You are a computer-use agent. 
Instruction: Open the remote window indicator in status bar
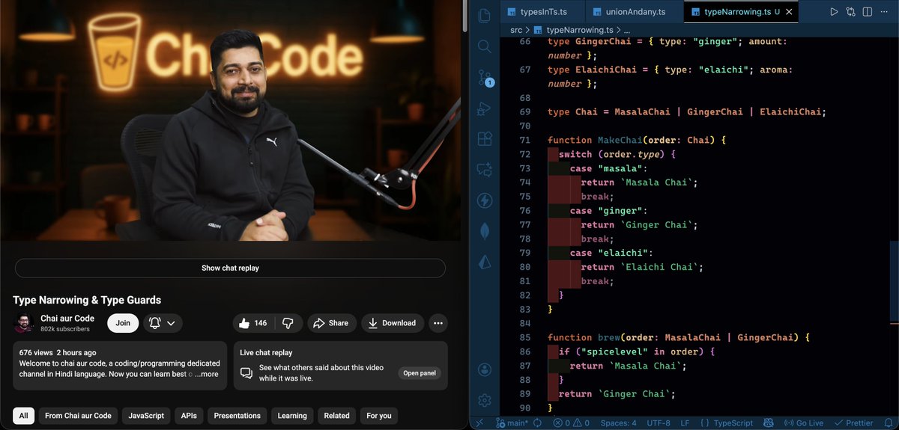click(x=479, y=423)
